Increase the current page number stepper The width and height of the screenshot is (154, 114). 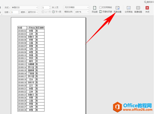(x=50, y=7)
